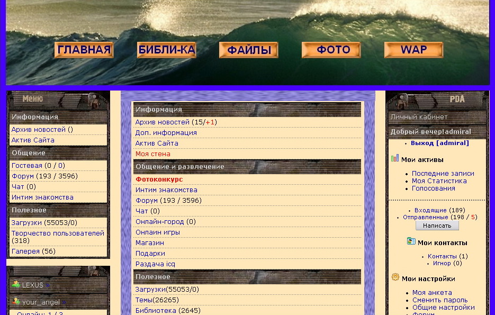Open Загрузки link in left menu
This screenshot has width=495, height=315.
26,223
